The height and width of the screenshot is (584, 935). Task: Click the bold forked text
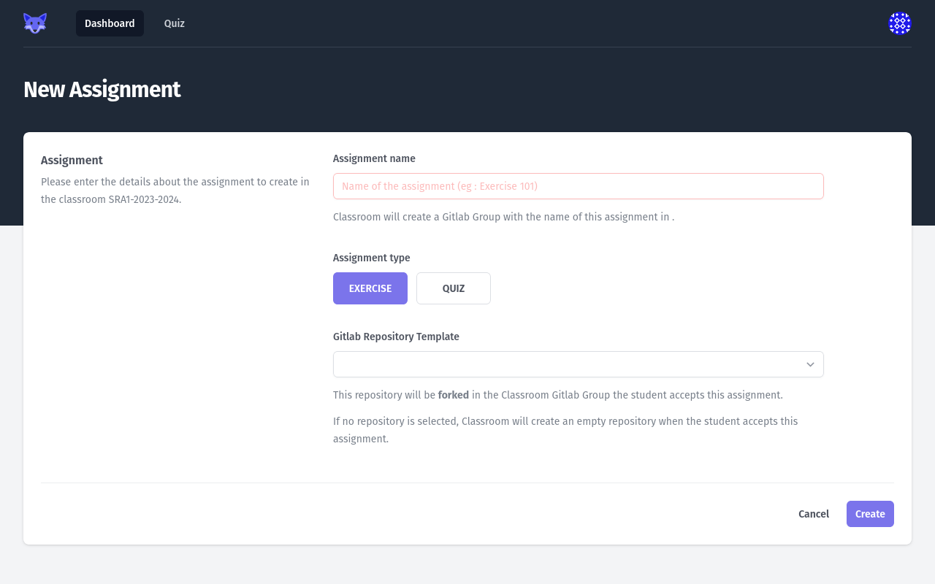coord(453,395)
